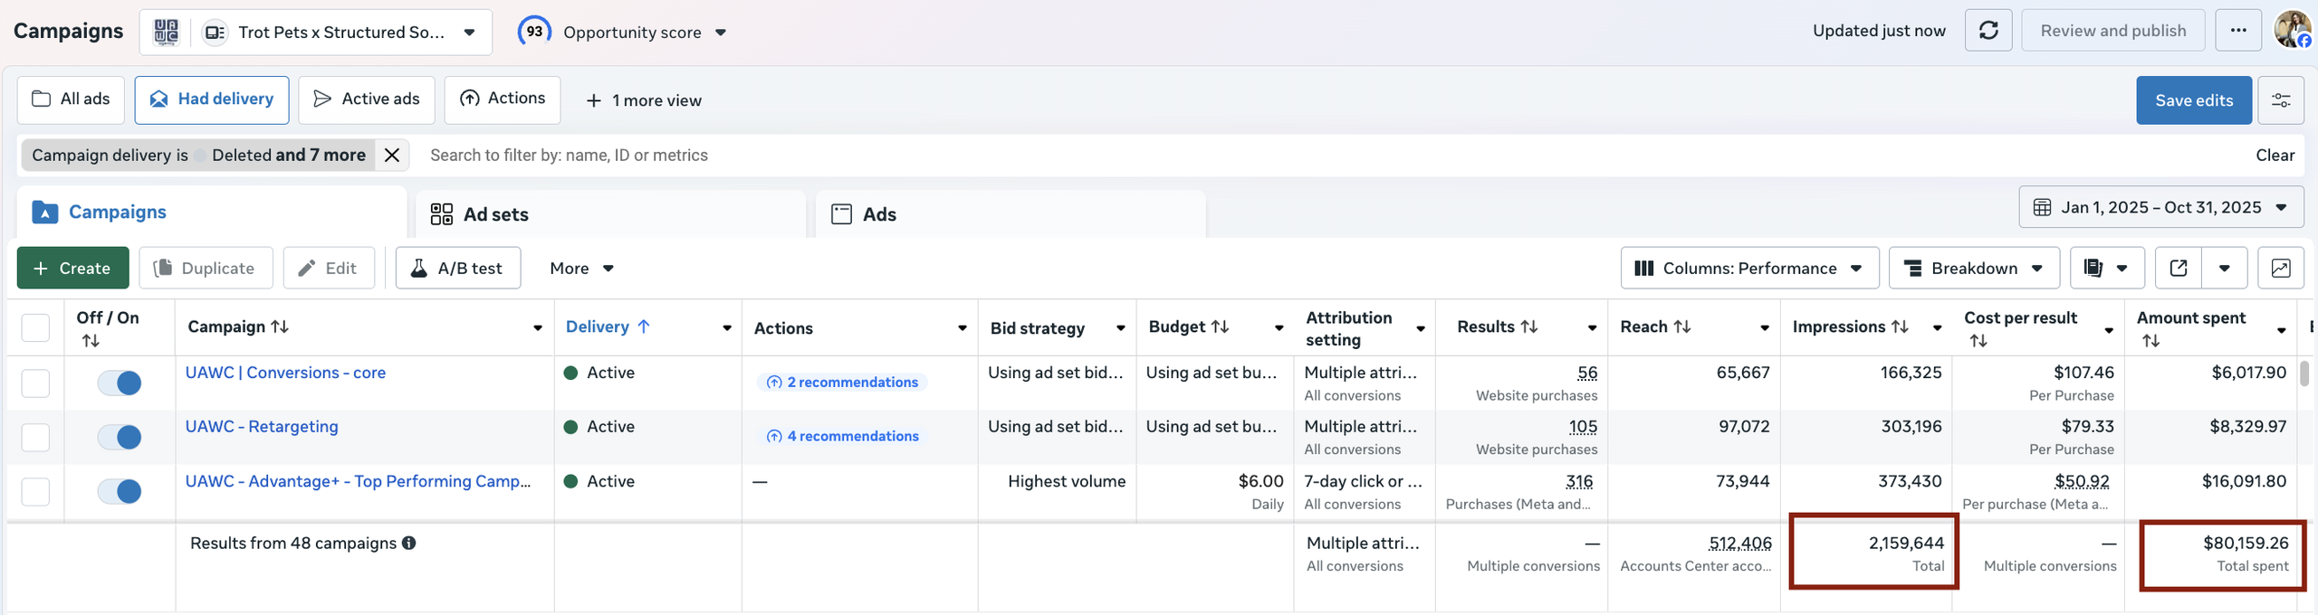Click info icon next to Results from 48 campaigns

pos(409,543)
